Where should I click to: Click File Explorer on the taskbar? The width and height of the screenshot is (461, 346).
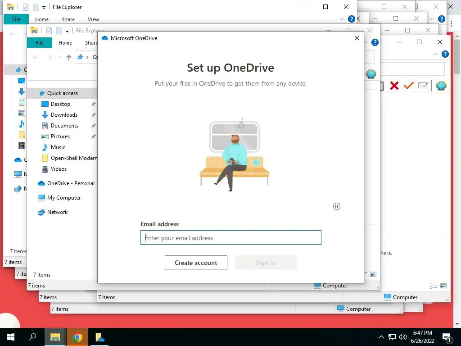coord(55,337)
